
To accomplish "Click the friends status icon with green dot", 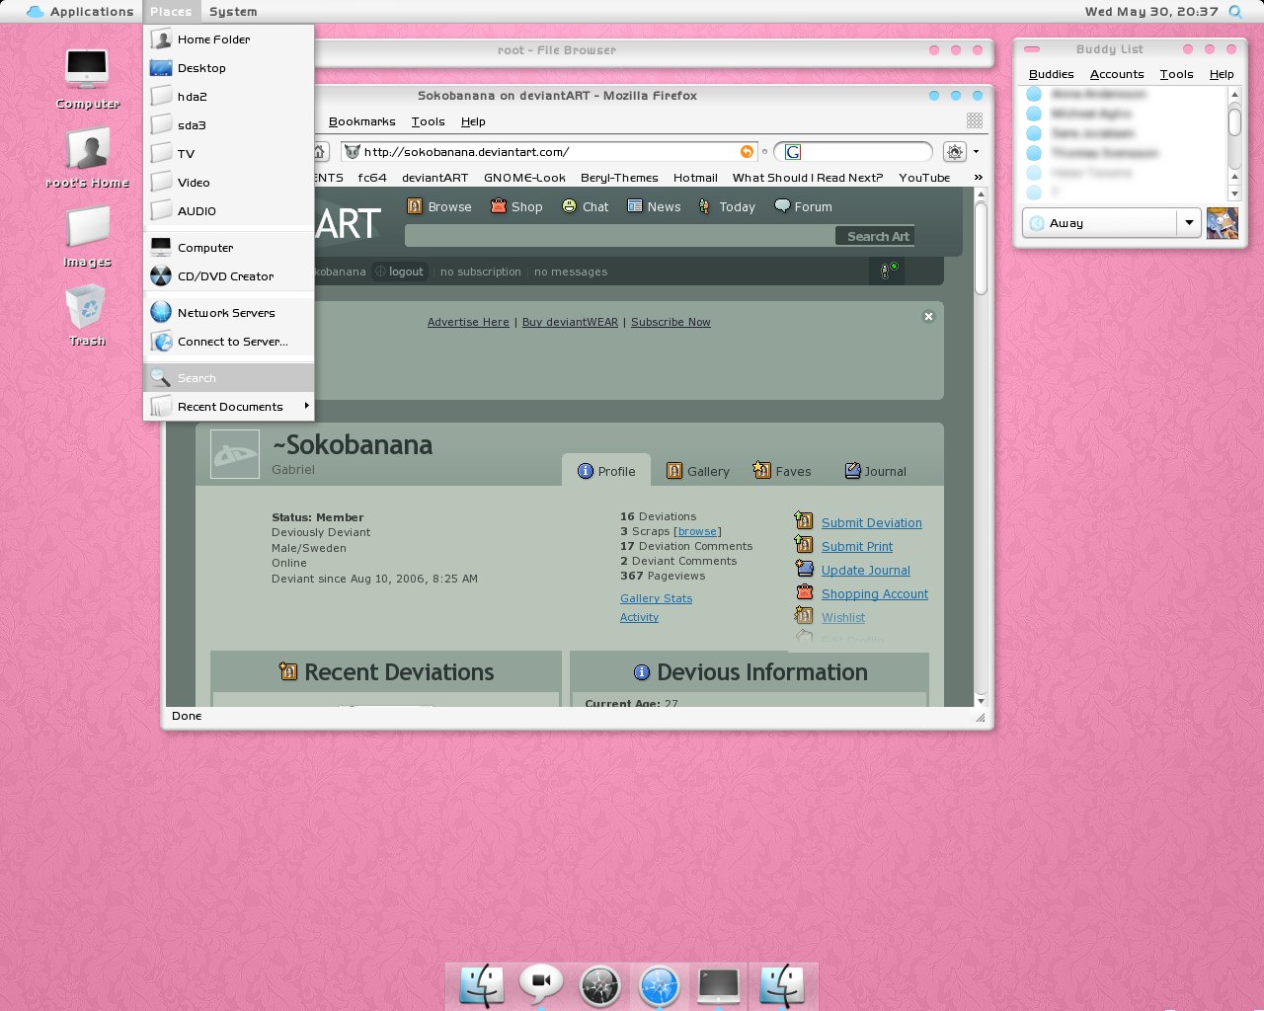I will point(889,270).
